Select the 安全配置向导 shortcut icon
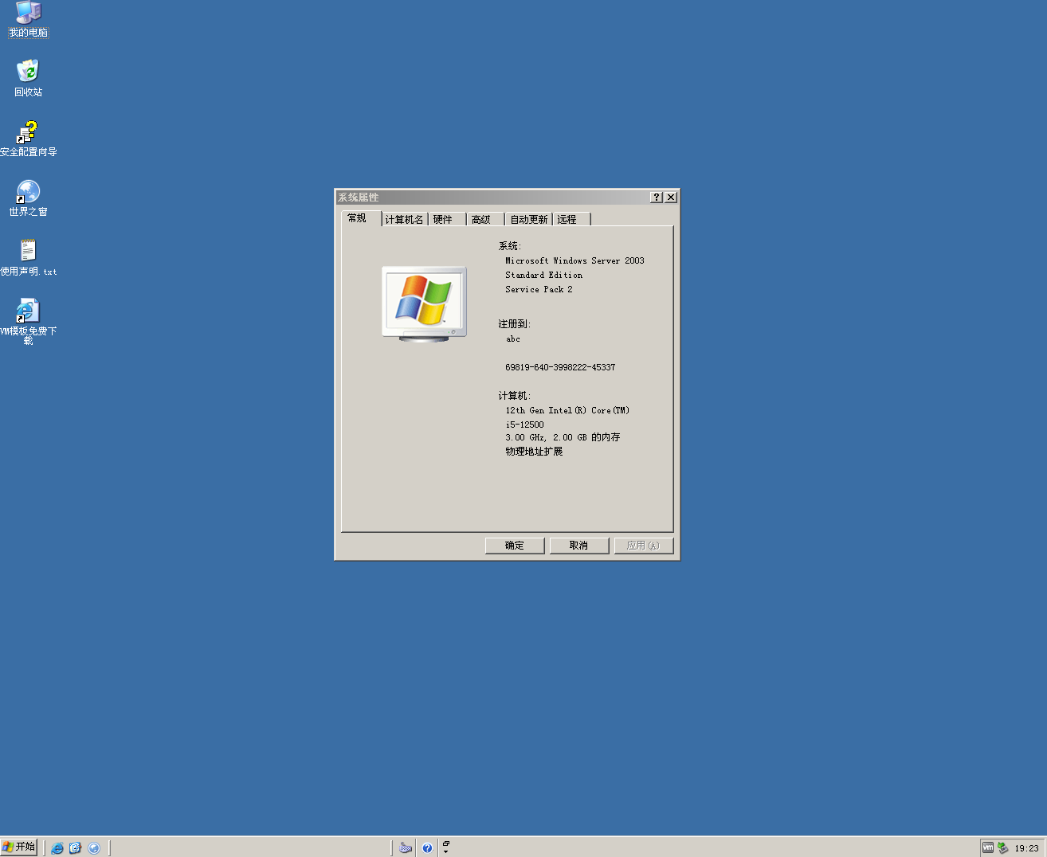The width and height of the screenshot is (1047, 857). point(28,138)
